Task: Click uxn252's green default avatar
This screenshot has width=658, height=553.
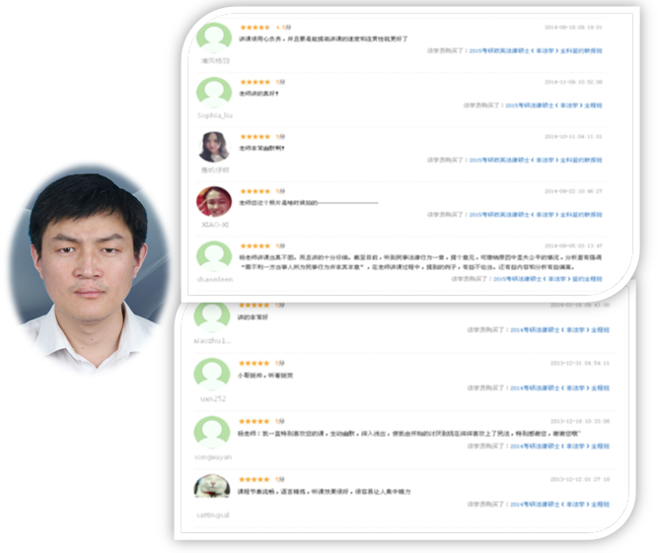Action: (212, 374)
